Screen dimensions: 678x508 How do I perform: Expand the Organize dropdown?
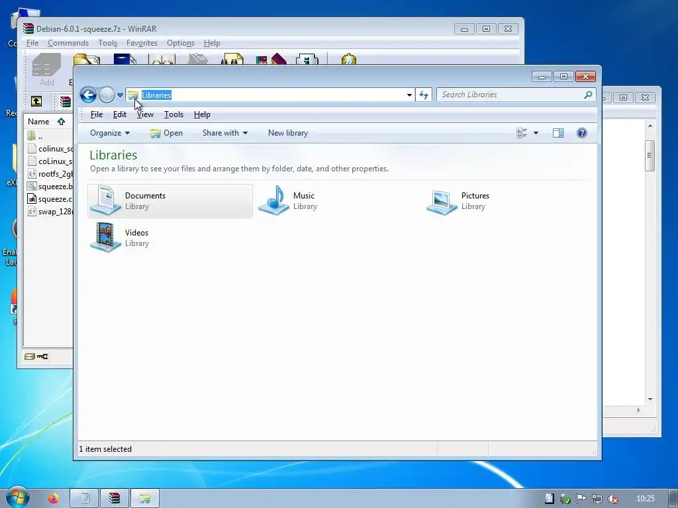click(110, 133)
